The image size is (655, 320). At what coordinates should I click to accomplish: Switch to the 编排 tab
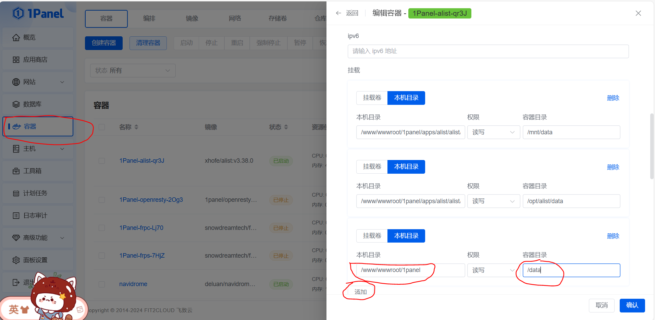click(x=149, y=19)
